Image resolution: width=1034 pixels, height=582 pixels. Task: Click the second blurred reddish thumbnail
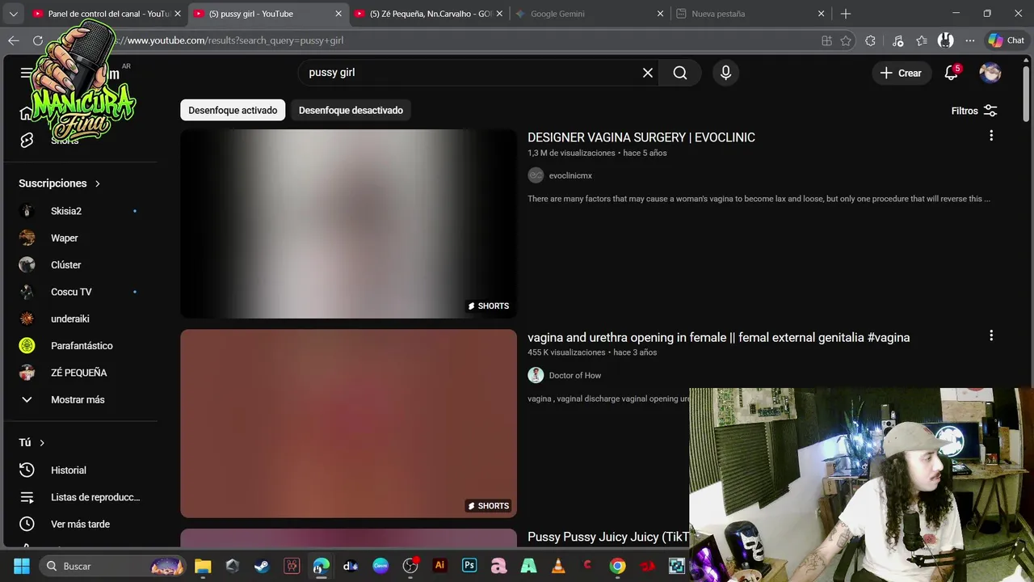click(x=348, y=424)
